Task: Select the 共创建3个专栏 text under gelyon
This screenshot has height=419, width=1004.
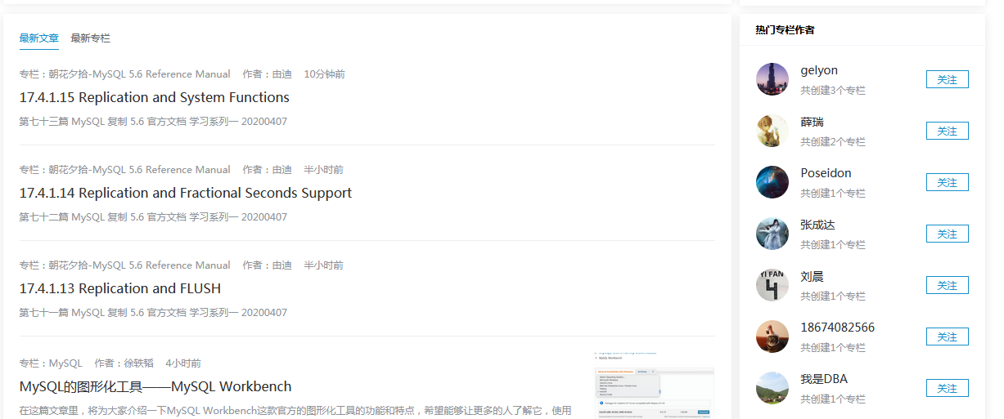Action: (x=833, y=91)
